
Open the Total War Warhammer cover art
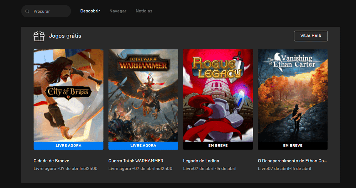143,96
